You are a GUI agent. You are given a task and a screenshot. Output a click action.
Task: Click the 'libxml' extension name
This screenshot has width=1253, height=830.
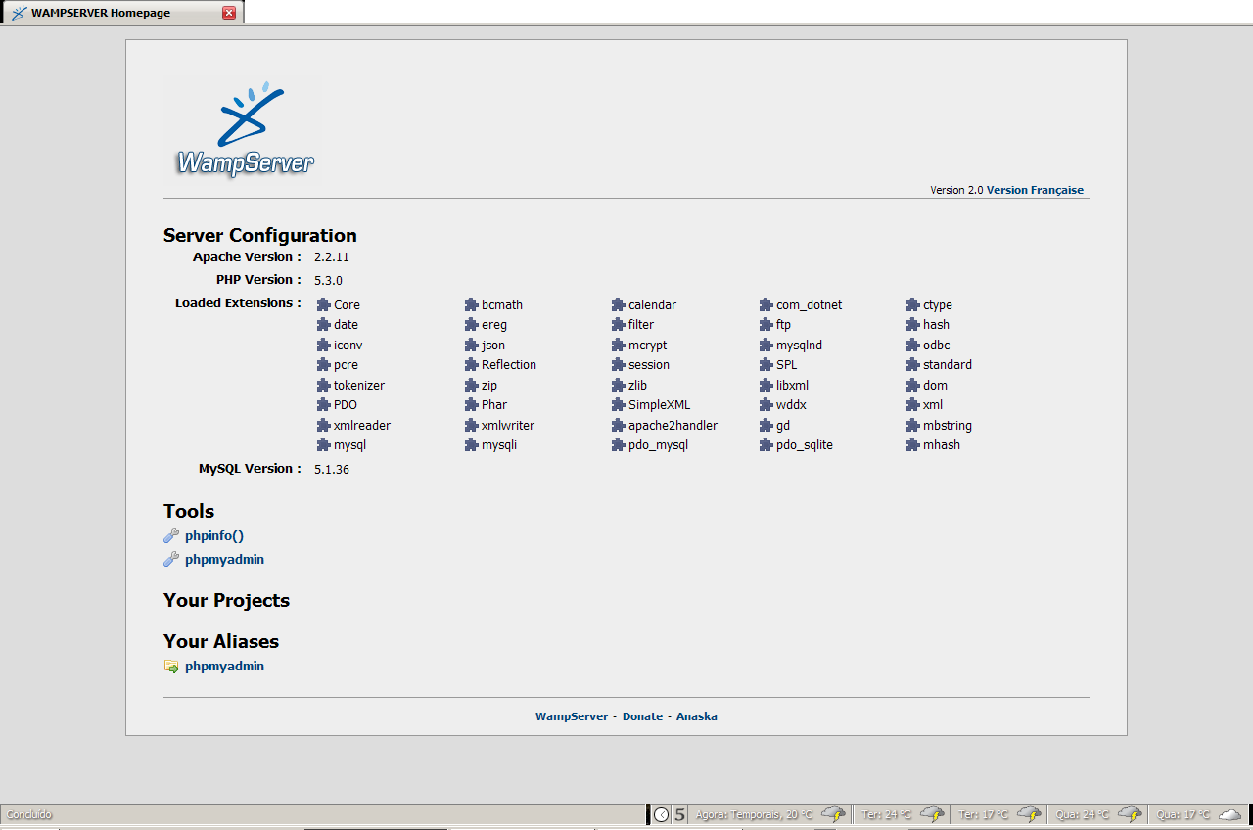pos(793,385)
